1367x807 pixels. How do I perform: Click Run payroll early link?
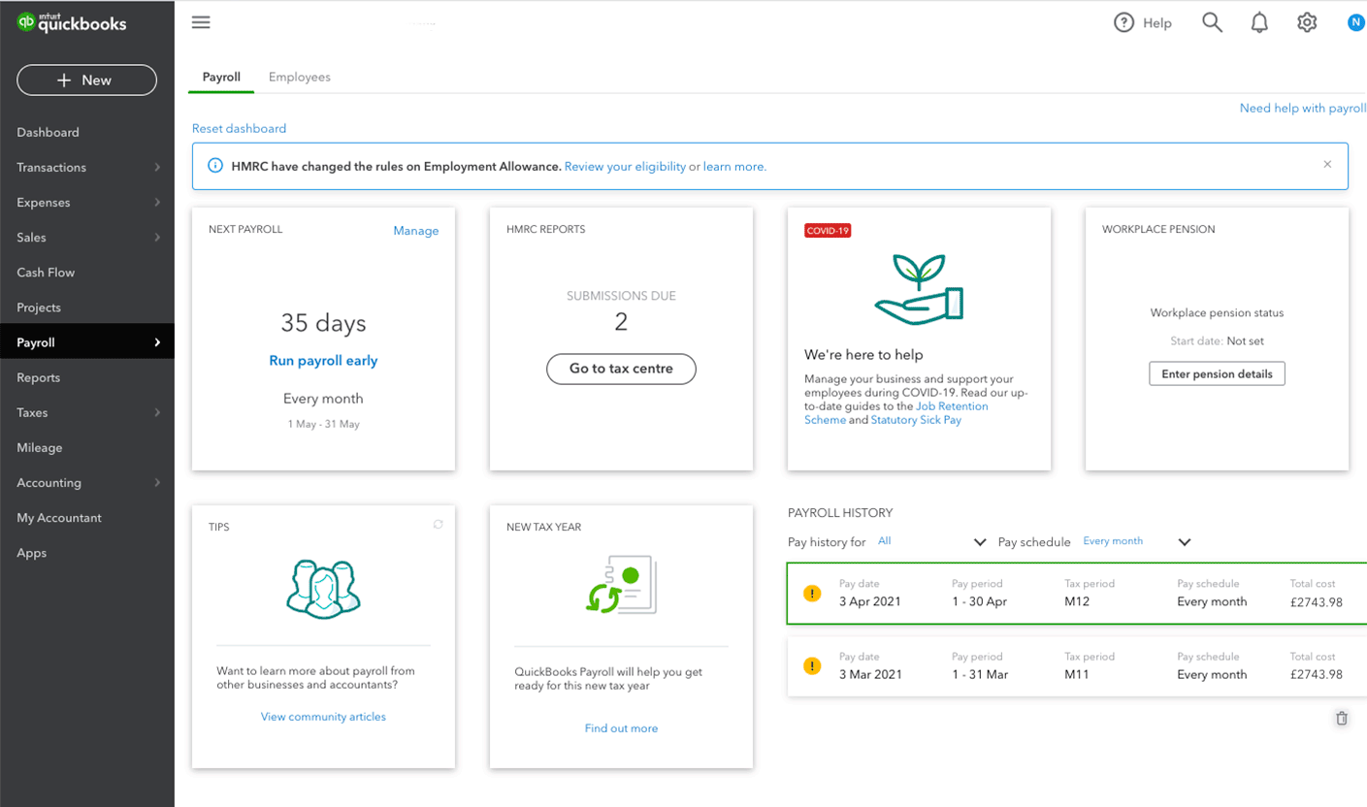click(x=323, y=360)
